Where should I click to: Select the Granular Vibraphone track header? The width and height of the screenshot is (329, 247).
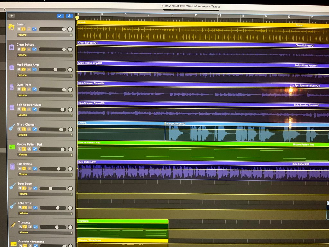tap(42, 242)
